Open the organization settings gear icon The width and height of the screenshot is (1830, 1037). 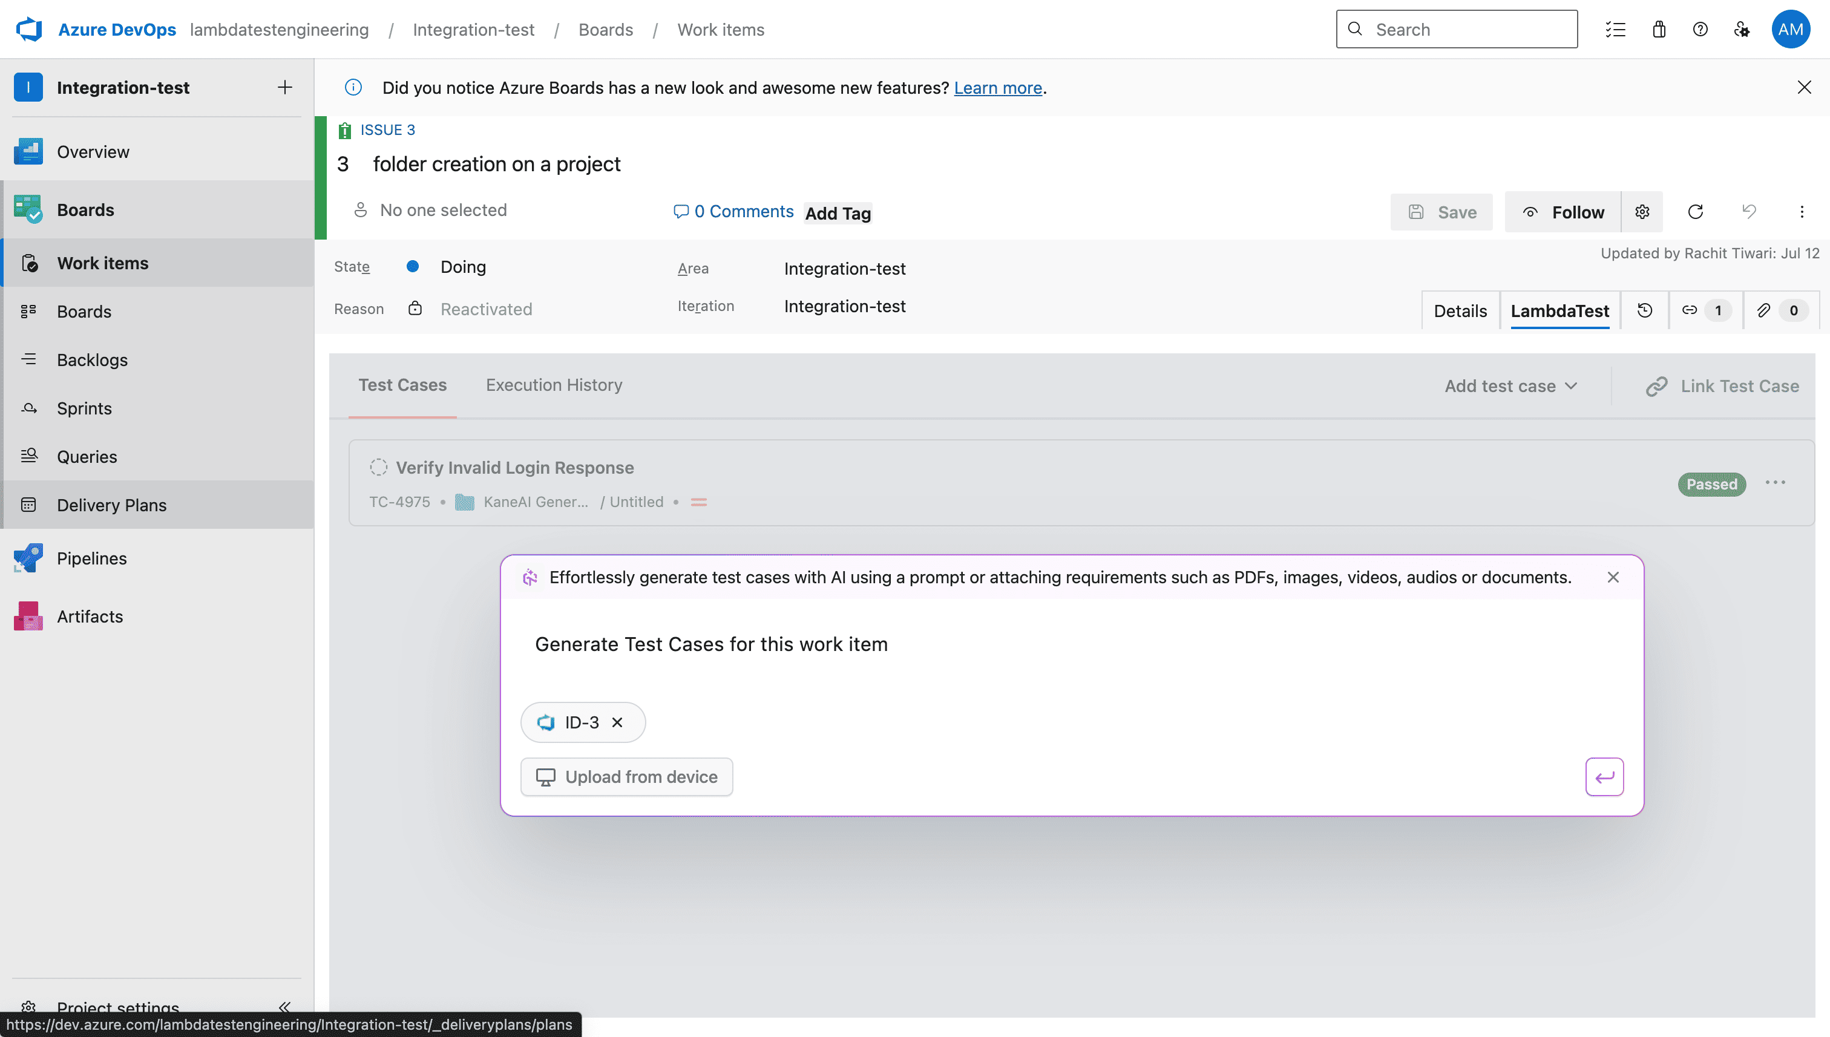1742,29
